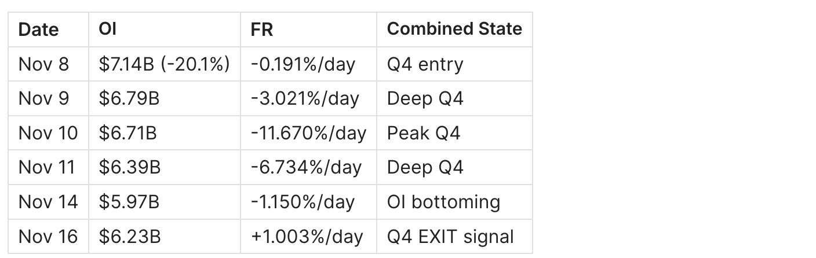
Task: Click the Combined State column header
Action: coord(454,30)
